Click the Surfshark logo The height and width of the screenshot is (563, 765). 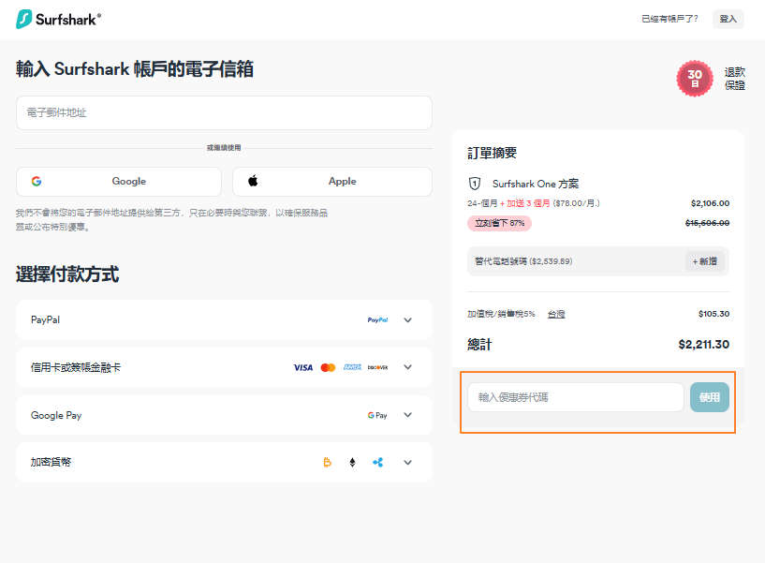click(x=58, y=19)
